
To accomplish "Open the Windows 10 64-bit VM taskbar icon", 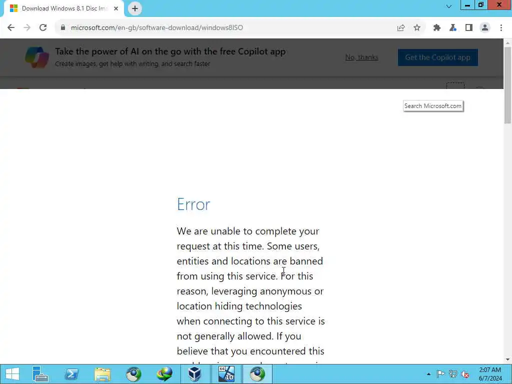I will tap(226, 374).
